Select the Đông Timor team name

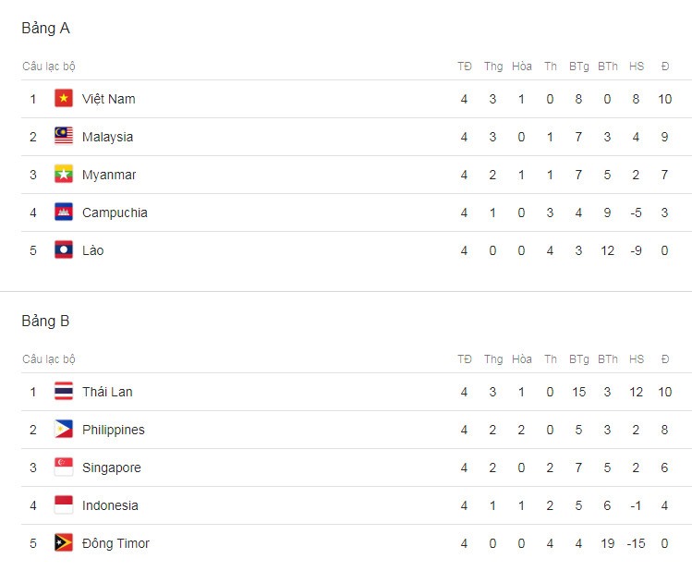[x=115, y=543]
